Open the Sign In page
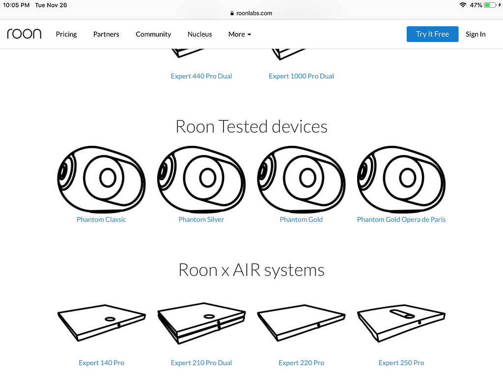Viewport: 503px width, 377px height. click(x=475, y=34)
